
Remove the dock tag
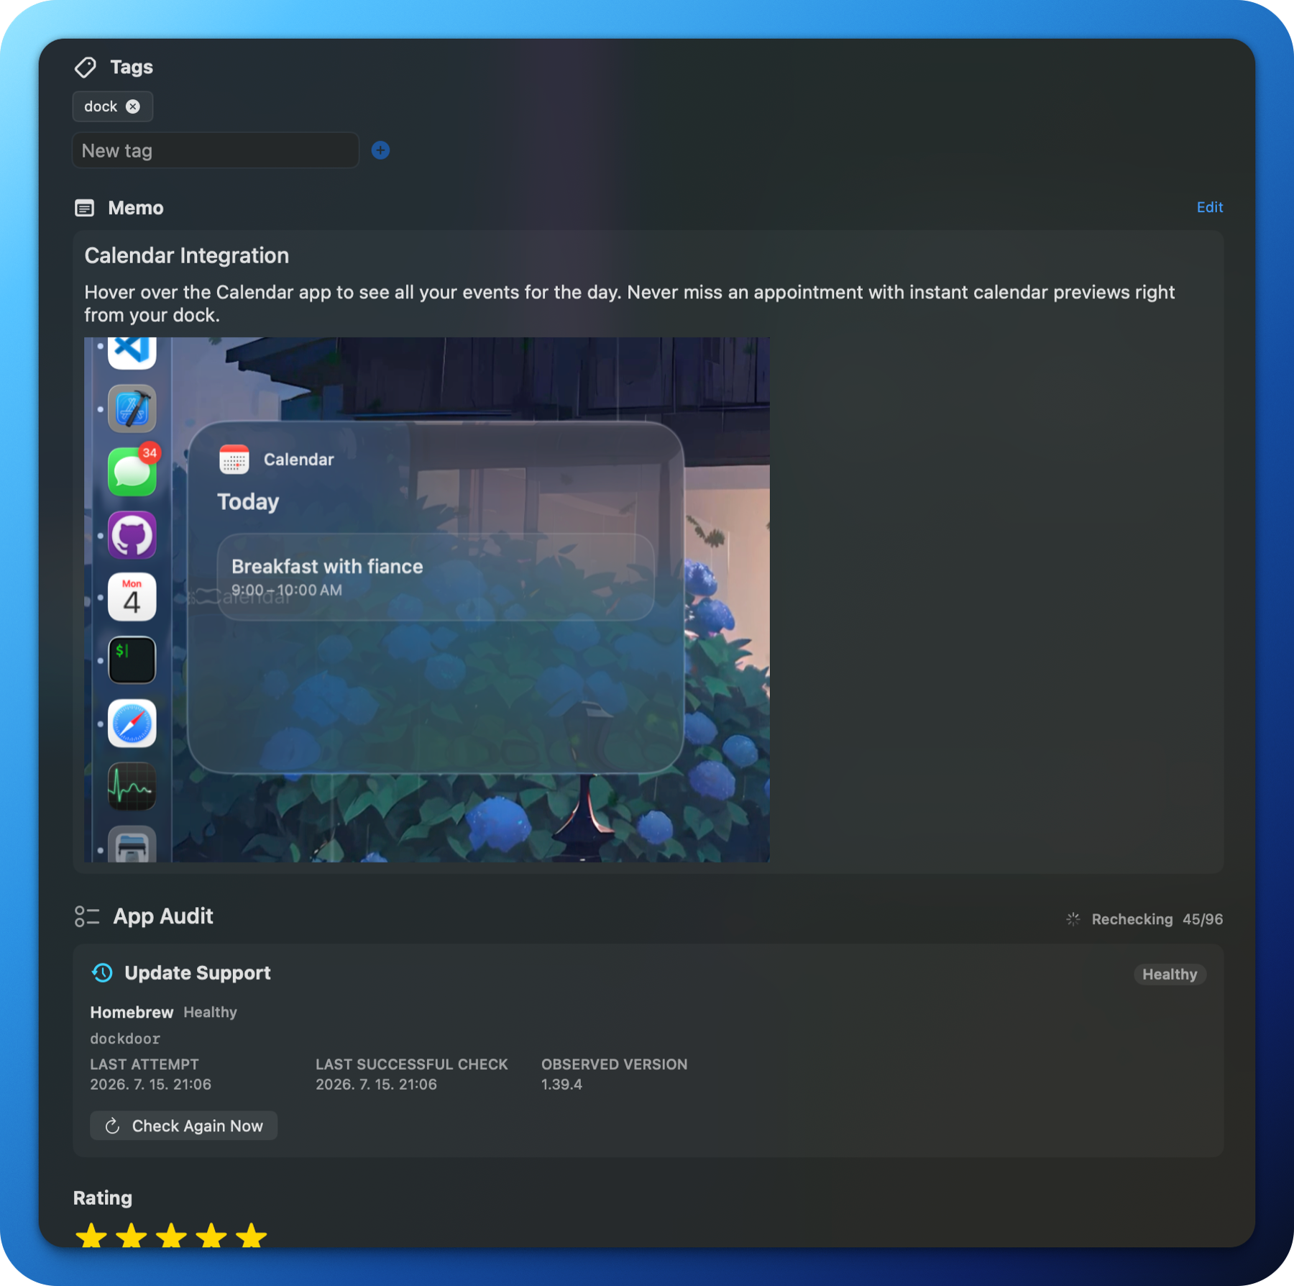[x=133, y=106]
